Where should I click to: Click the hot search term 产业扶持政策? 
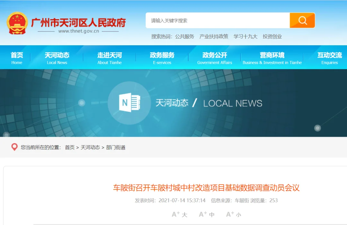[214, 37]
